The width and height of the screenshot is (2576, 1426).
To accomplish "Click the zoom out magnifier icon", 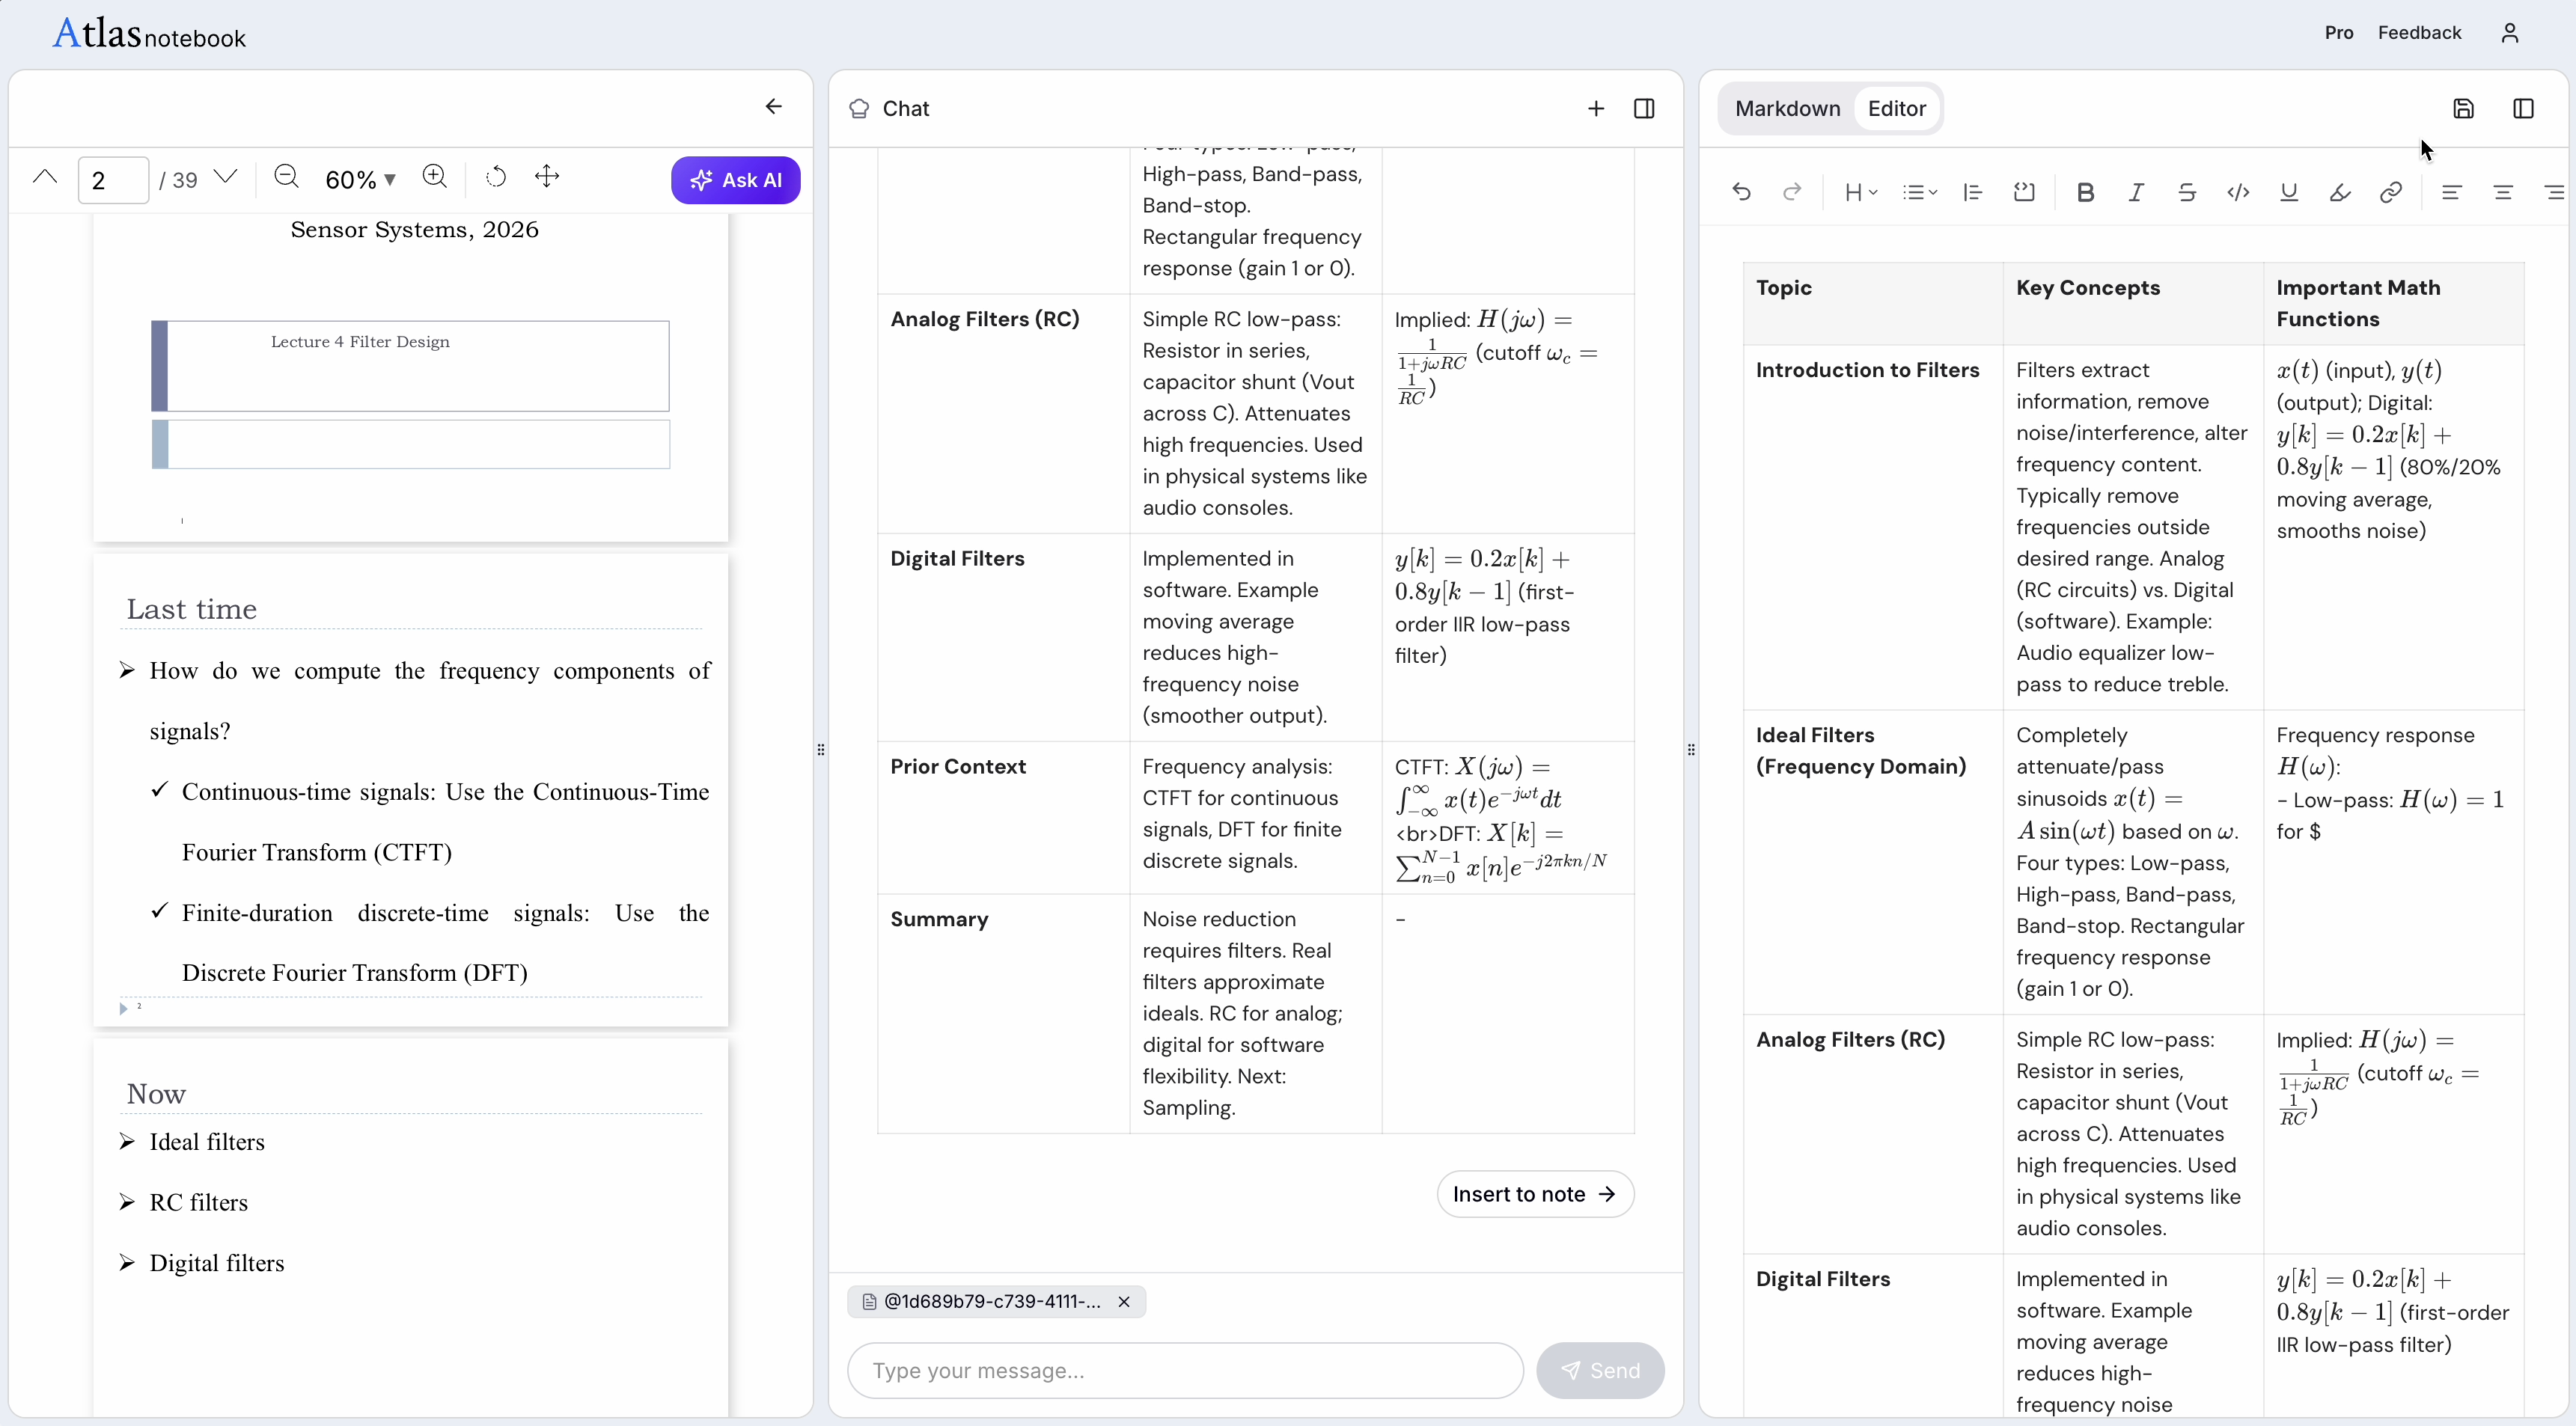I will click(286, 178).
